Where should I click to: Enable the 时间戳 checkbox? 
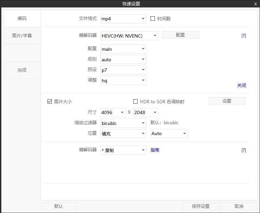click(x=153, y=18)
